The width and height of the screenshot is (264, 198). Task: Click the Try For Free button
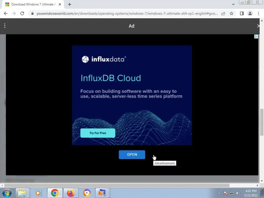pos(98,133)
